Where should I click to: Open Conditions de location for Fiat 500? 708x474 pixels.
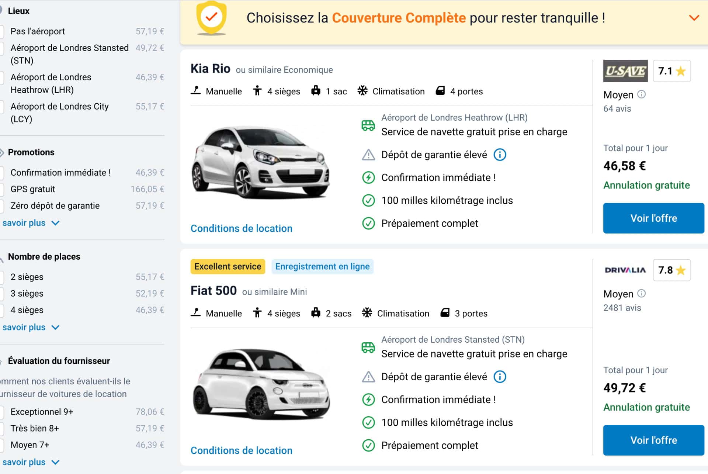[242, 450]
